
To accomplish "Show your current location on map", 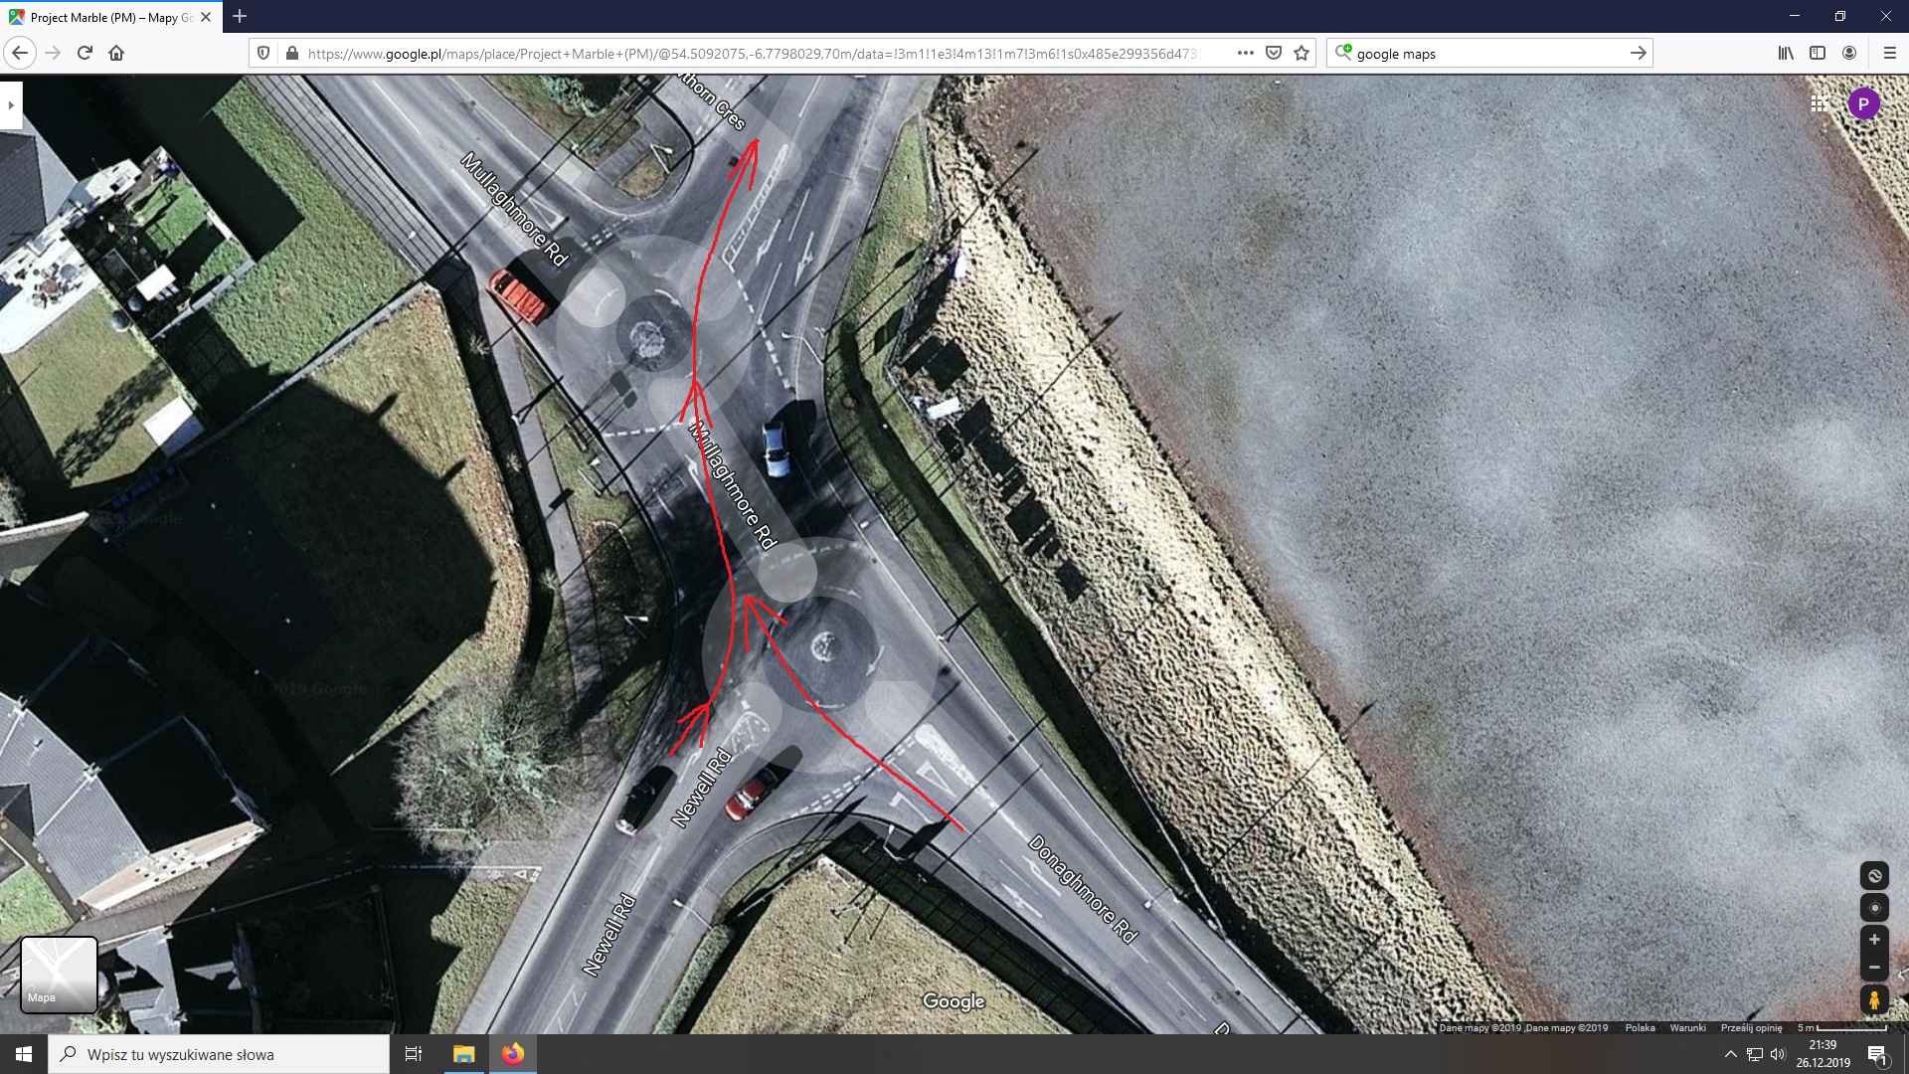I will click(1874, 908).
